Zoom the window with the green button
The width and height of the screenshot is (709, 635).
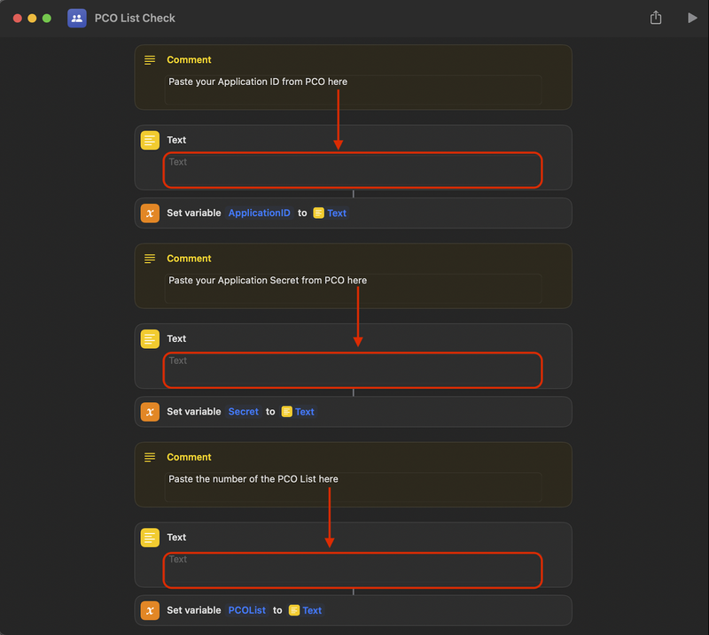(x=47, y=18)
